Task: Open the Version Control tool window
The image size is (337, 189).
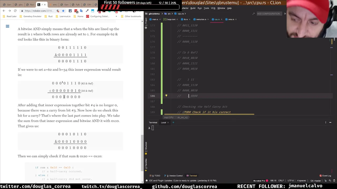Action: [173, 176]
